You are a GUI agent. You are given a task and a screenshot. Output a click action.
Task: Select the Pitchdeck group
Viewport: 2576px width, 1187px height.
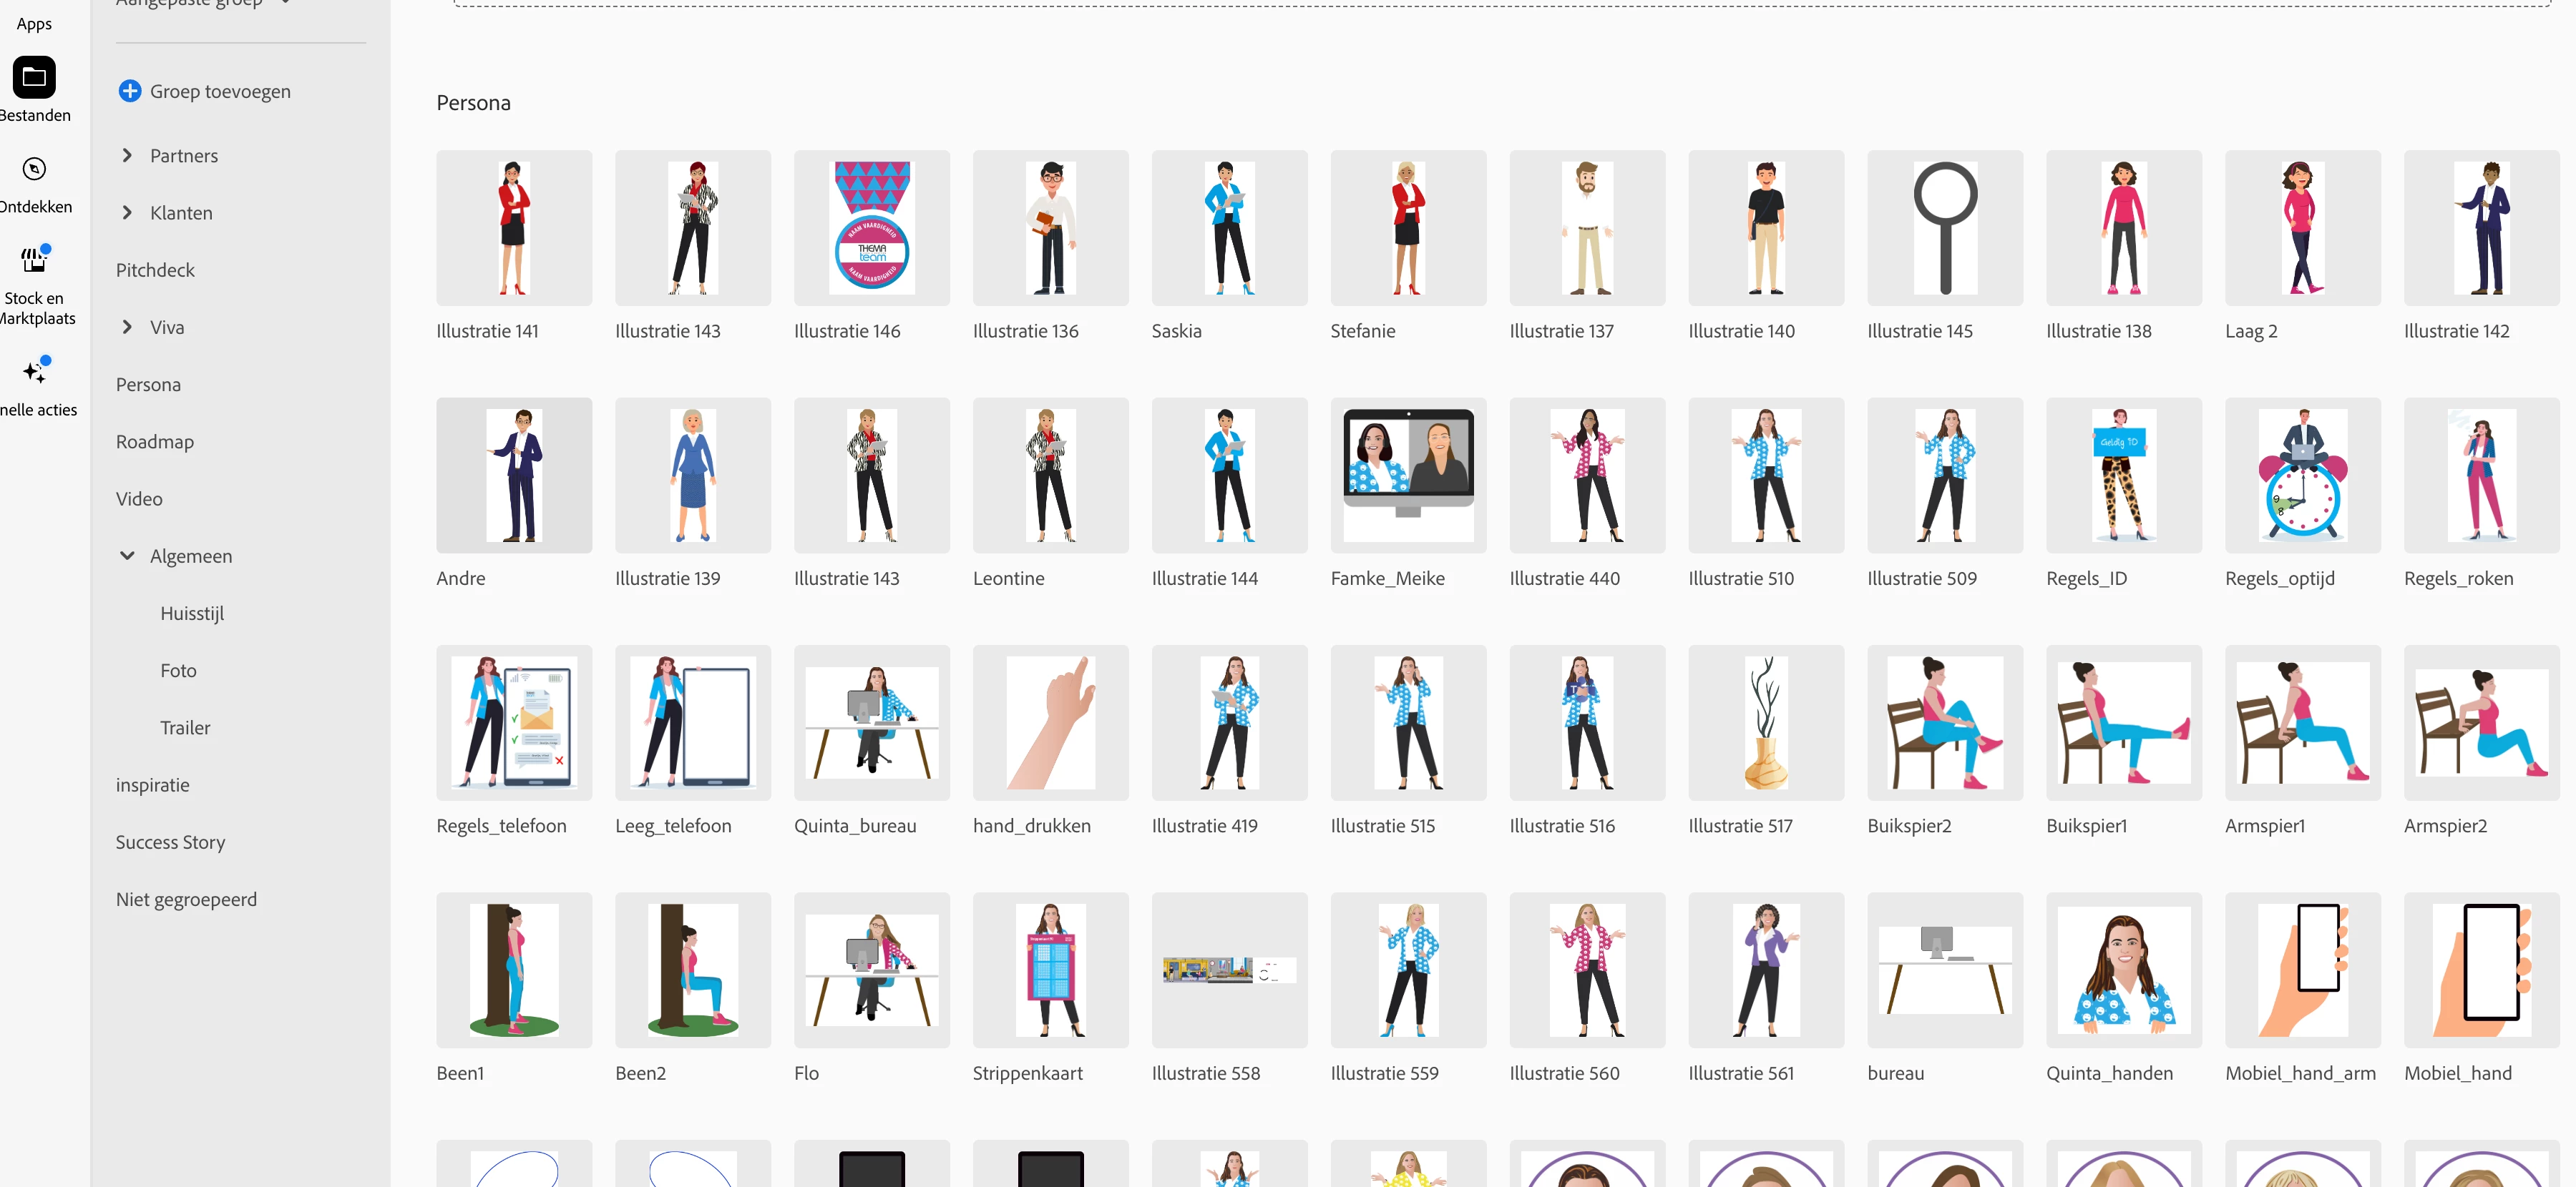point(155,270)
